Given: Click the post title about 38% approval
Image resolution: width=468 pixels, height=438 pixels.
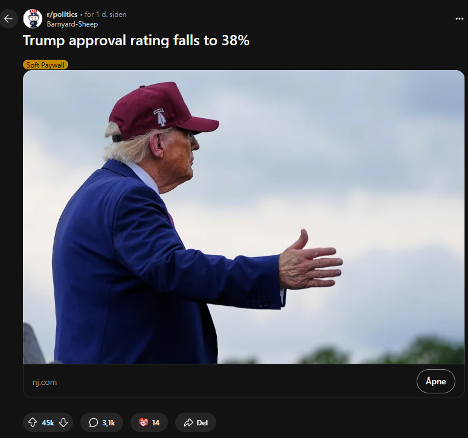Looking at the screenshot, I should point(136,40).
